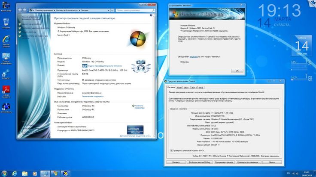This screenshot has height=177, width=316.
Task: Click the MEM usage gadget
Action: (301, 77)
